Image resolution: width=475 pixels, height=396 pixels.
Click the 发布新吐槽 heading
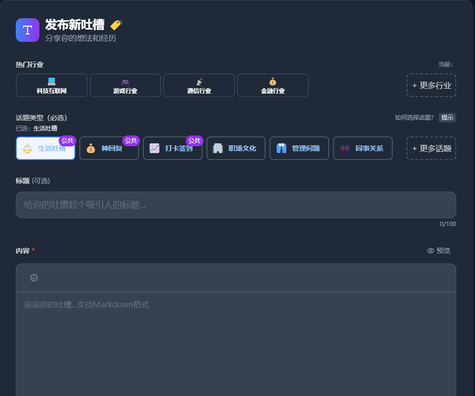[x=75, y=25]
